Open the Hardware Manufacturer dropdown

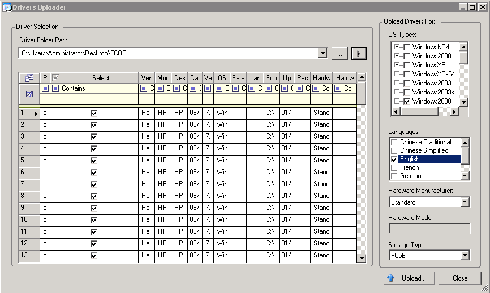465,202
